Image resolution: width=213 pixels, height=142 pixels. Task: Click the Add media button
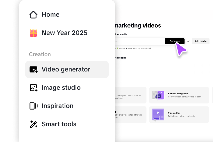[x=201, y=41]
